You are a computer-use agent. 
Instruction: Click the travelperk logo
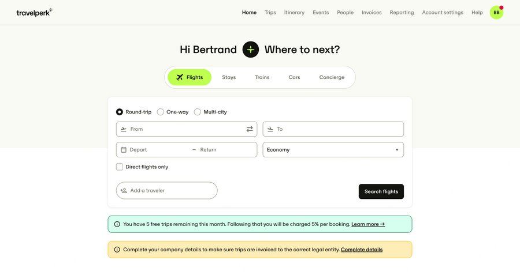[34, 12]
